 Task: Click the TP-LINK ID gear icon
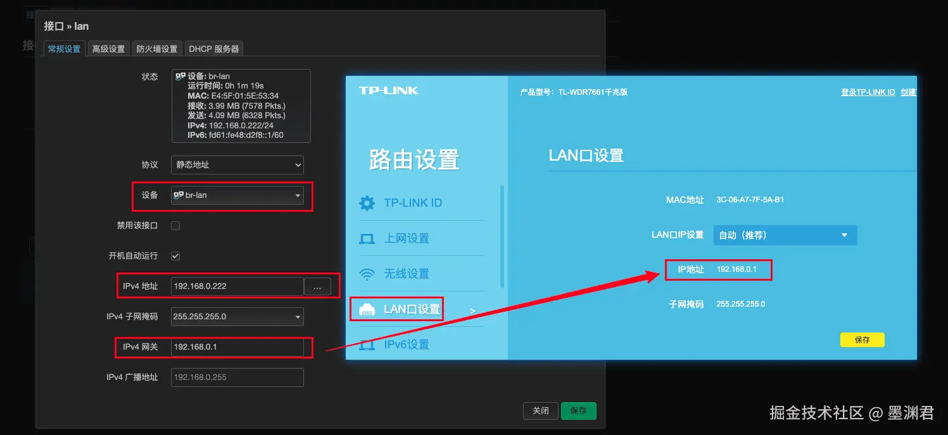click(367, 203)
